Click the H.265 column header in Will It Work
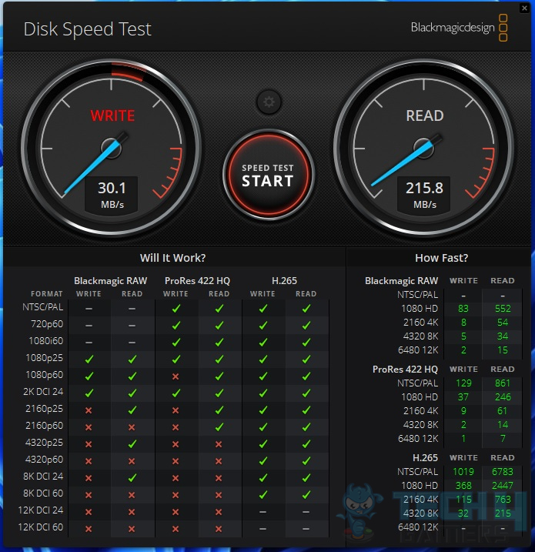This screenshot has width=535, height=552. [284, 280]
